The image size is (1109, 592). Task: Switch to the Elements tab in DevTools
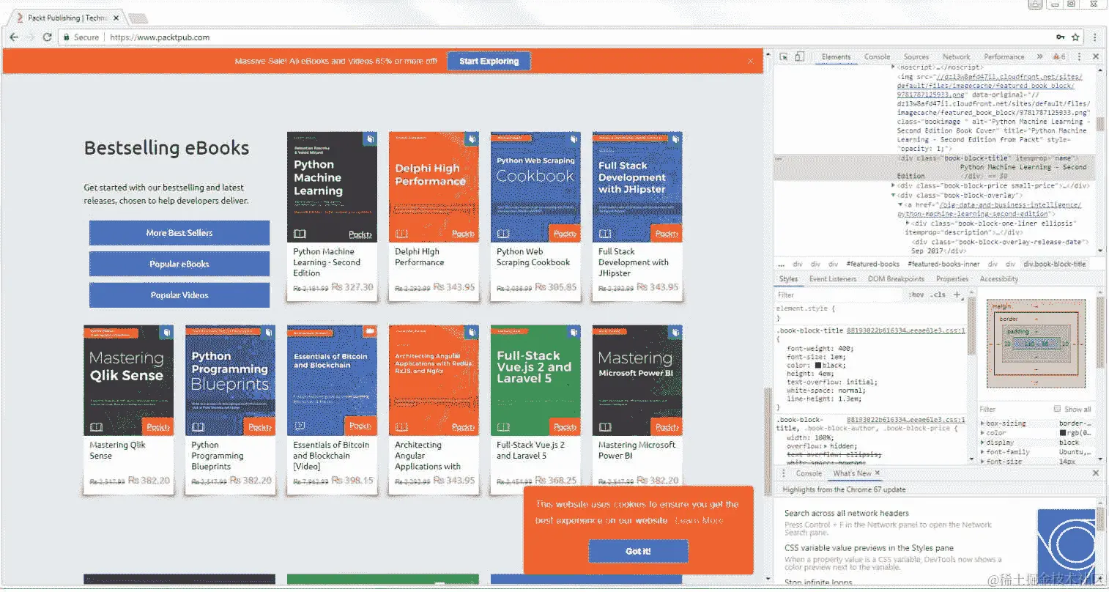(x=836, y=56)
